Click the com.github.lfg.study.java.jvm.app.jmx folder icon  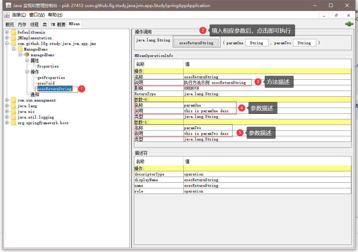tap(14, 44)
